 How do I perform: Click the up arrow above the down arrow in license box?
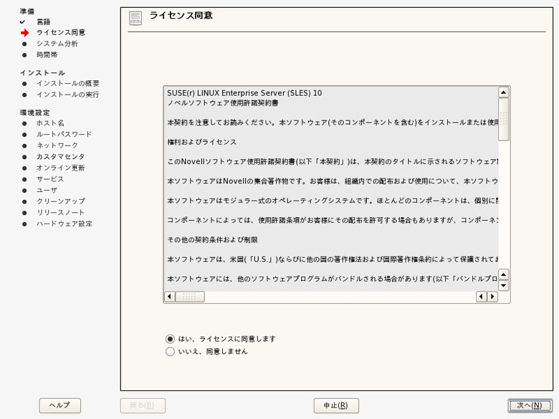click(x=503, y=274)
